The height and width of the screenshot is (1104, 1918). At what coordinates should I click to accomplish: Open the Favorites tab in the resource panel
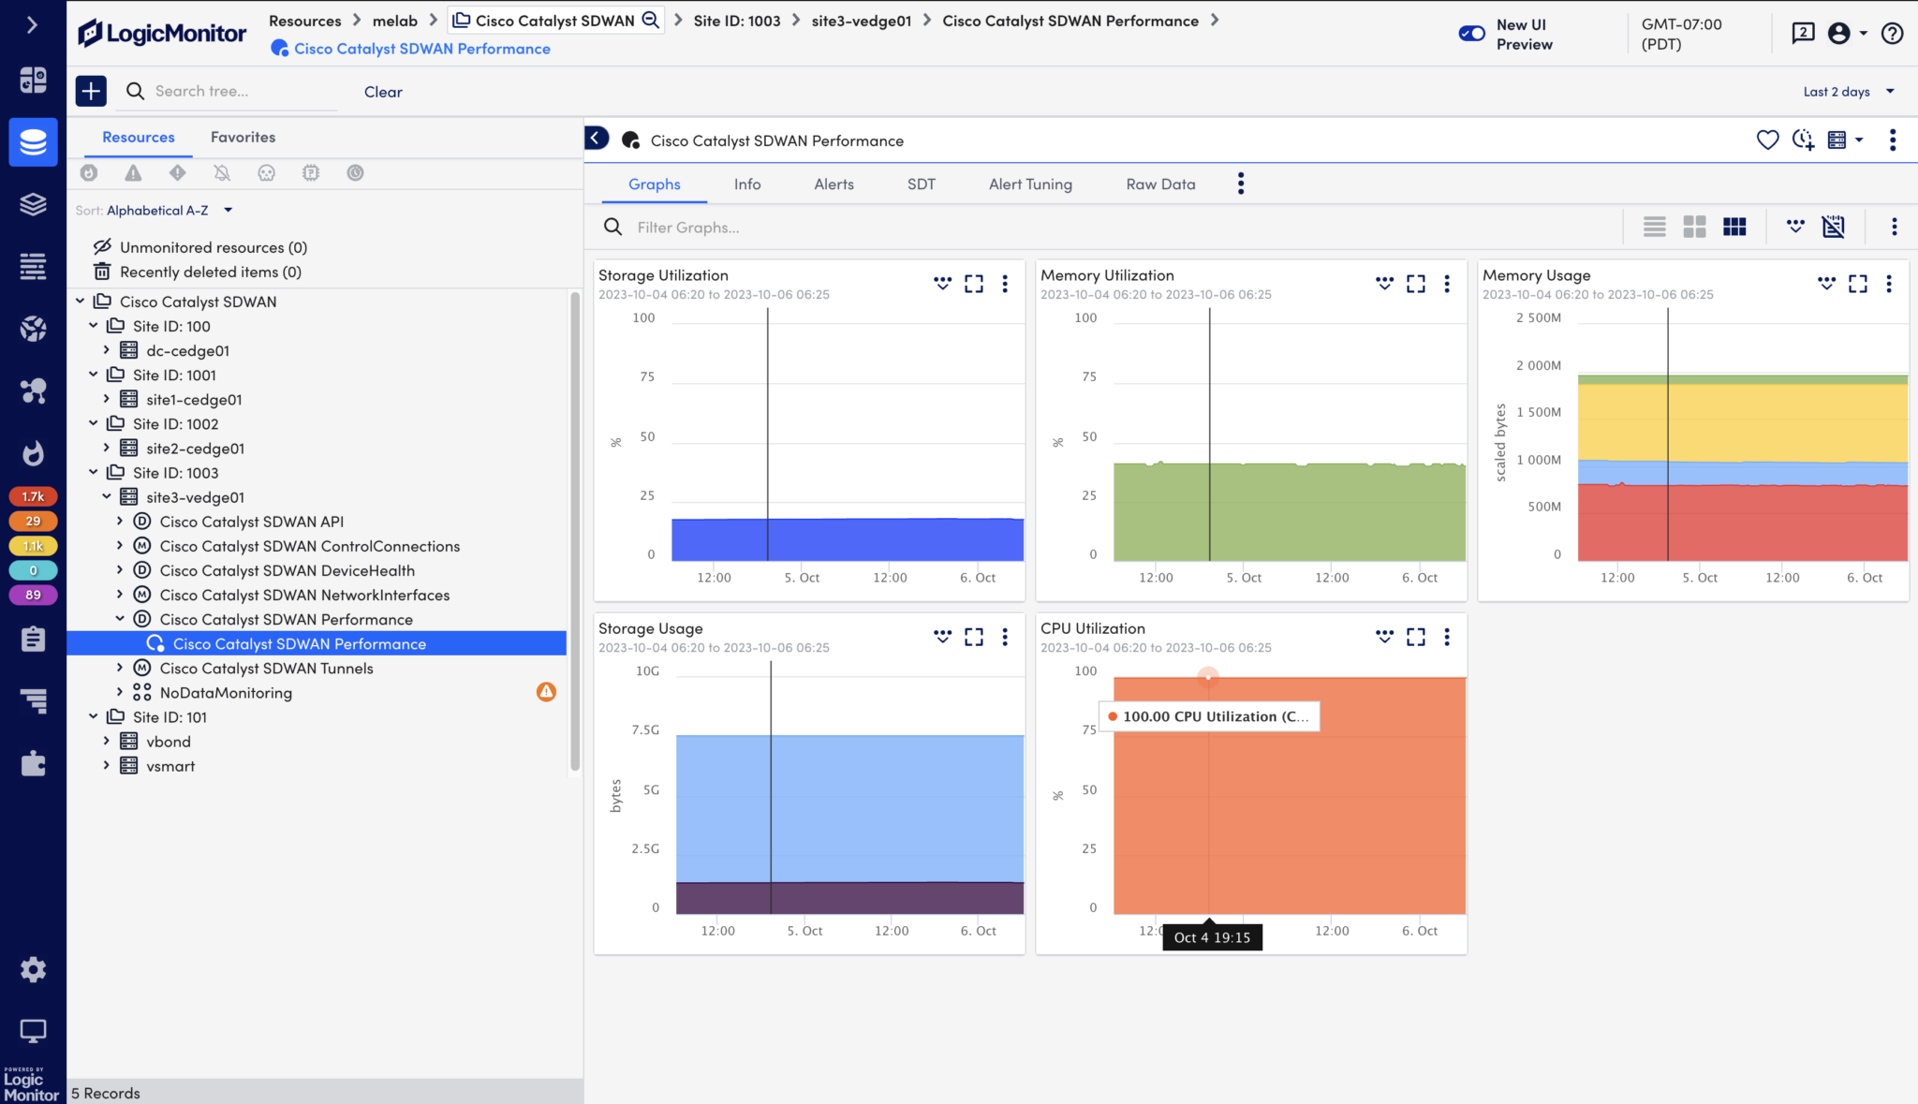click(243, 137)
